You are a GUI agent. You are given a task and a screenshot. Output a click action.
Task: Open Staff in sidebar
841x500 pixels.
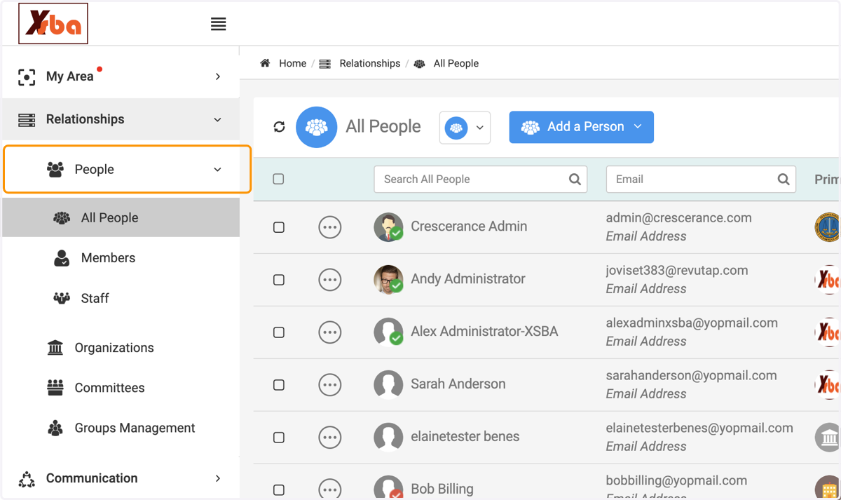click(95, 299)
